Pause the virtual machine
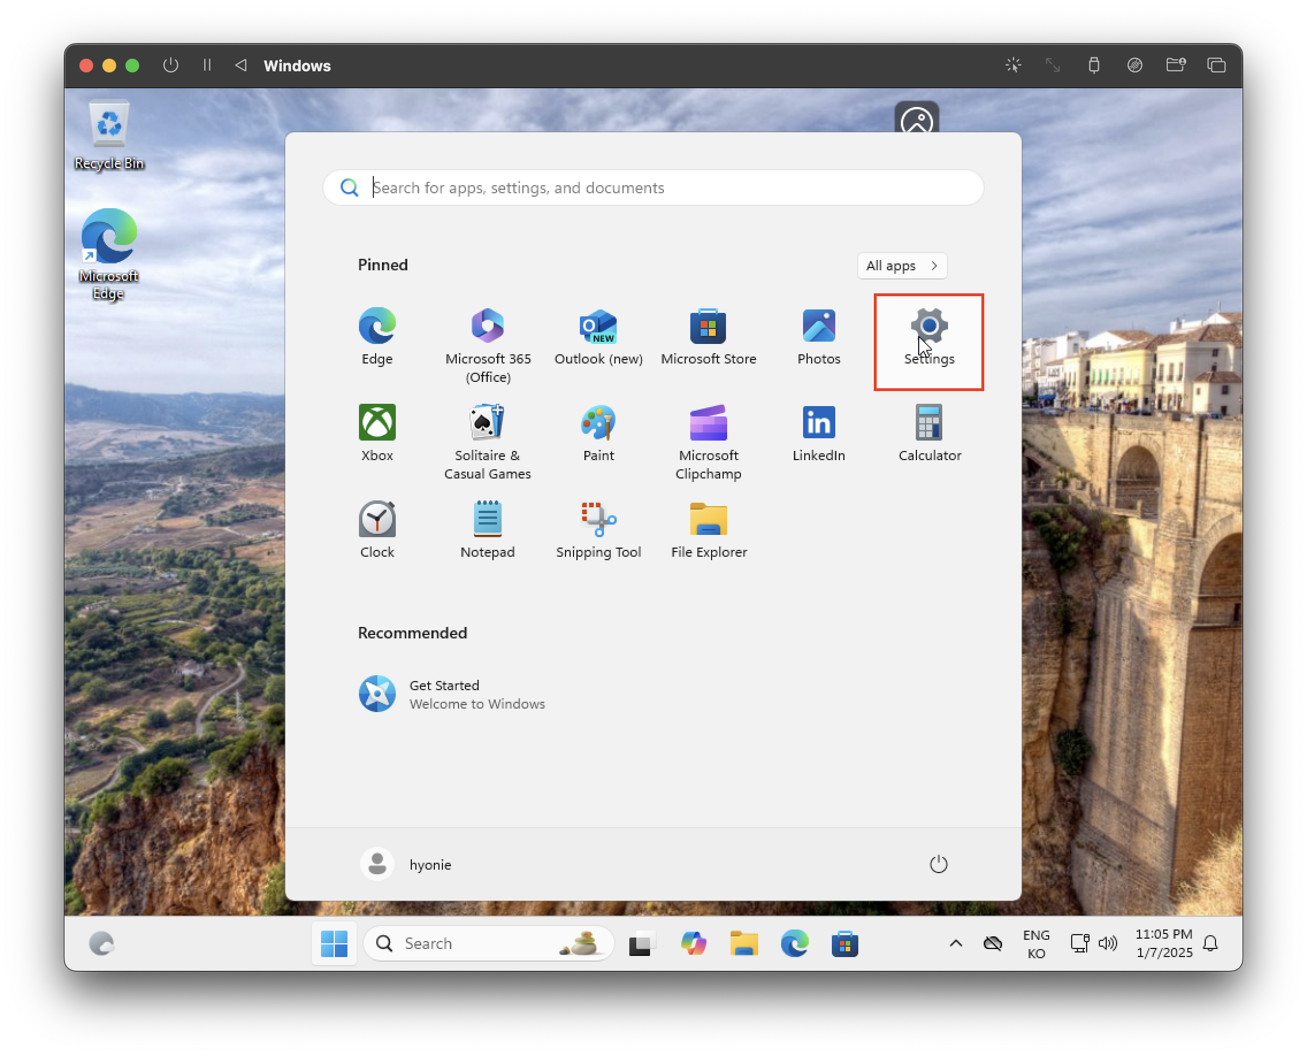This screenshot has height=1056, width=1307. (x=207, y=65)
